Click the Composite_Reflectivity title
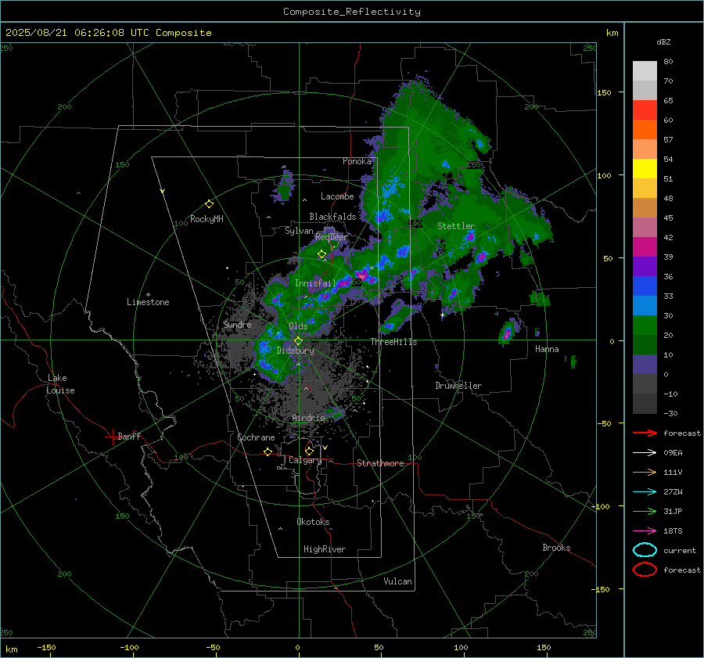 (x=351, y=12)
